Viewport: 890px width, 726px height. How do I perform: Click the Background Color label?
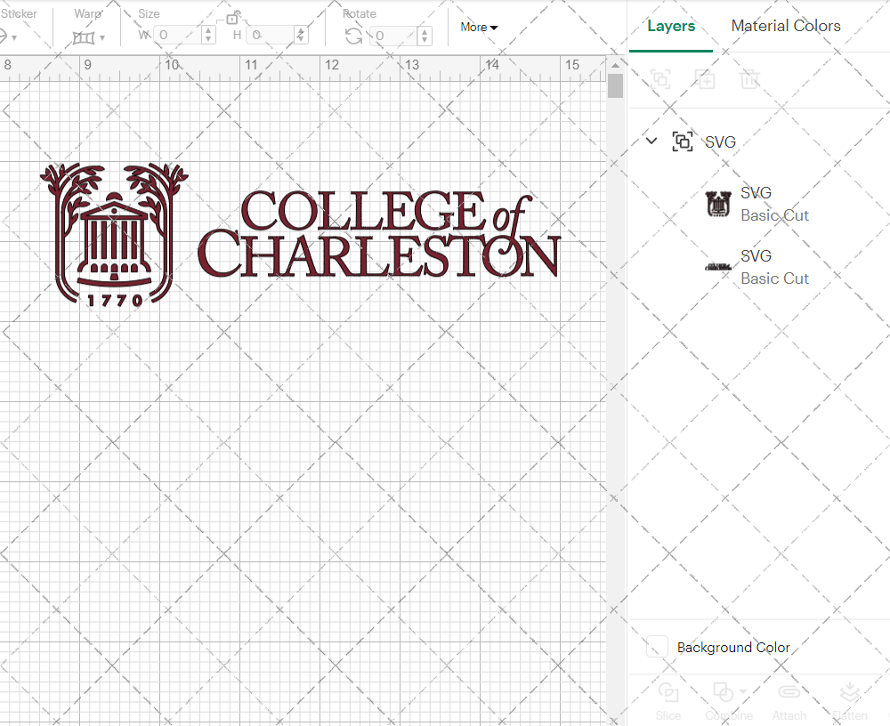(733, 648)
